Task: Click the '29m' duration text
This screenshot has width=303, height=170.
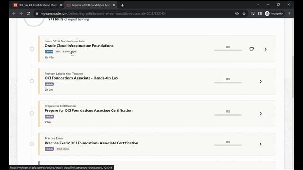Action: point(48,122)
